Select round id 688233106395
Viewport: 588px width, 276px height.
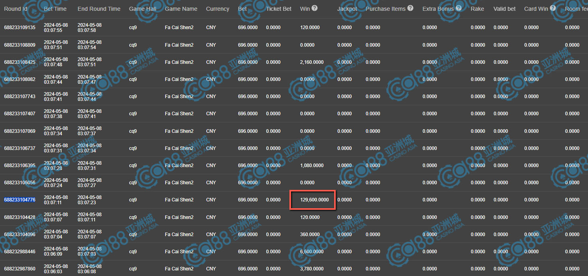click(20, 166)
